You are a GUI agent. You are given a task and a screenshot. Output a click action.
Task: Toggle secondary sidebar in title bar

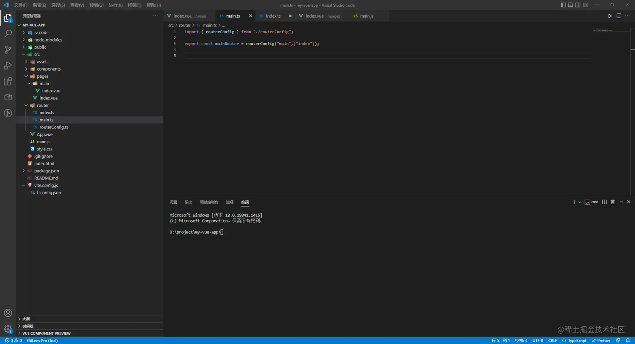pyautogui.click(x=578, y=5)
